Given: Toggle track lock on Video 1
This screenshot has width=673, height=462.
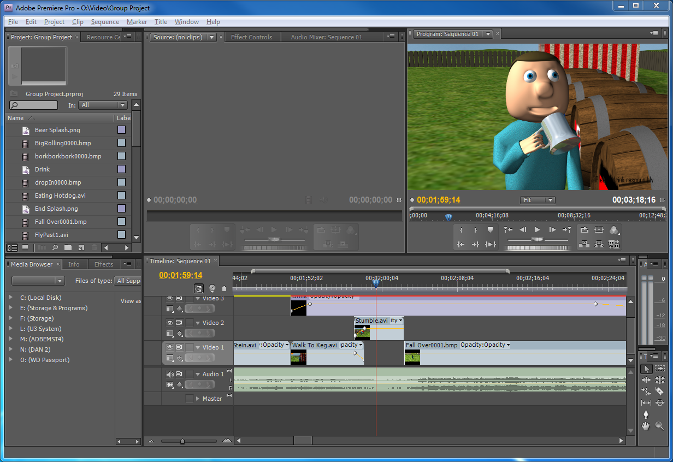Looking at the screenshot, I should tap(189, 347).
